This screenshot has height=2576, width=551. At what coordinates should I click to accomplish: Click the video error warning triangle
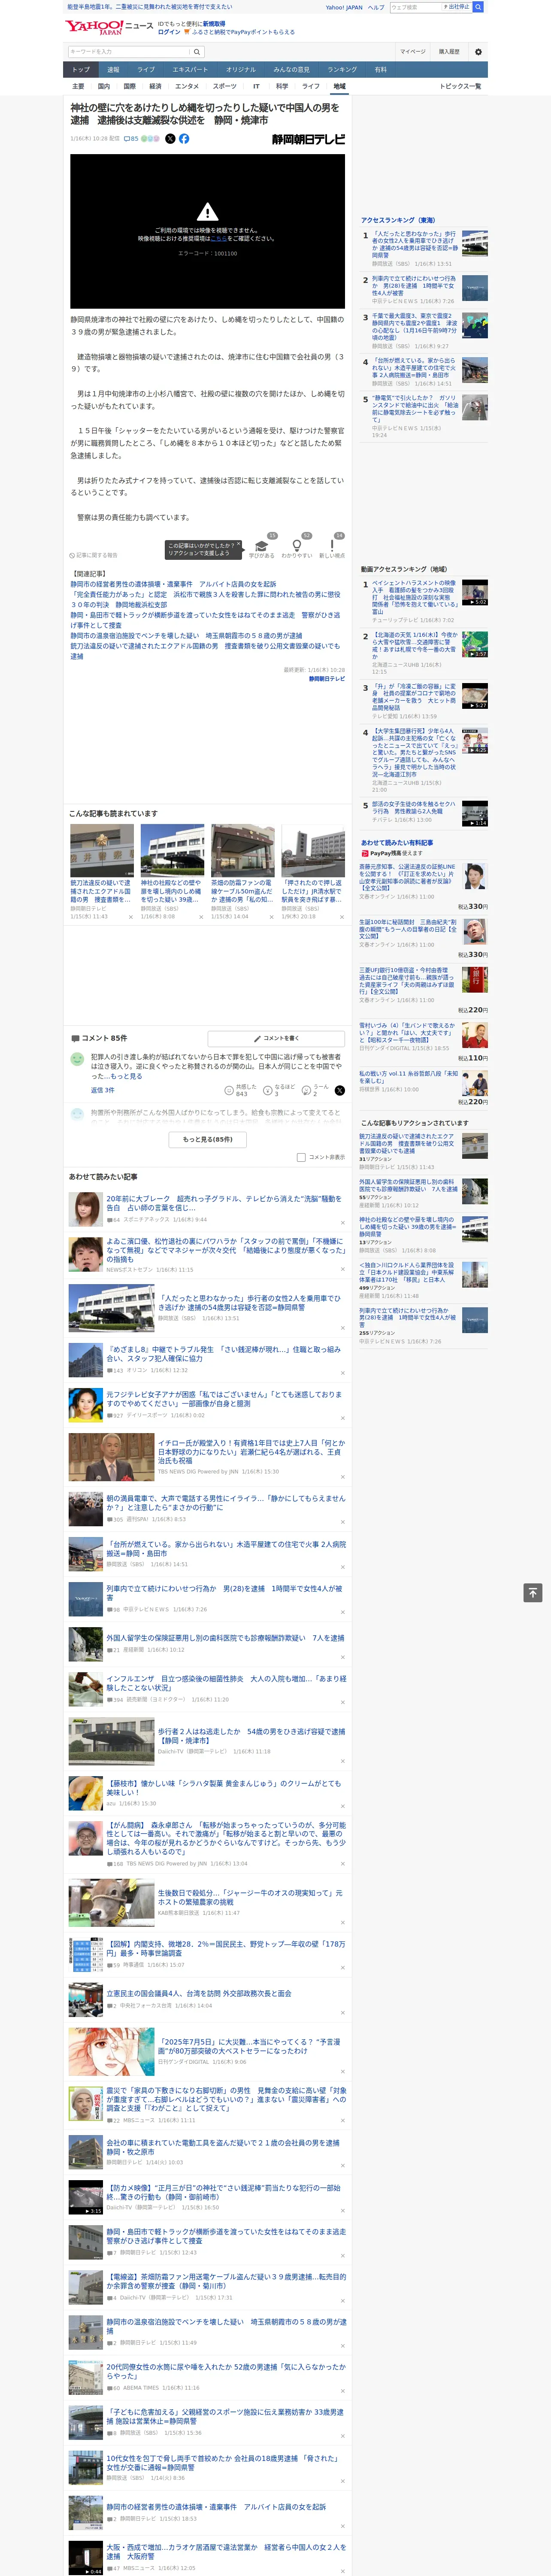pyautogui.click(x=207, y=212)
